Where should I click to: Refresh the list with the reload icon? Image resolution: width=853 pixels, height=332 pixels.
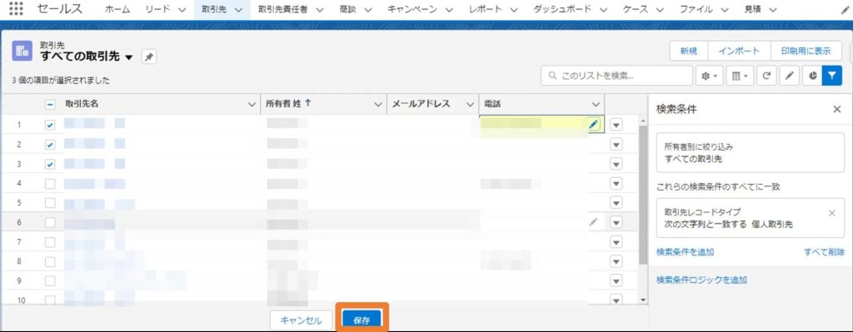tap(766, 76)
